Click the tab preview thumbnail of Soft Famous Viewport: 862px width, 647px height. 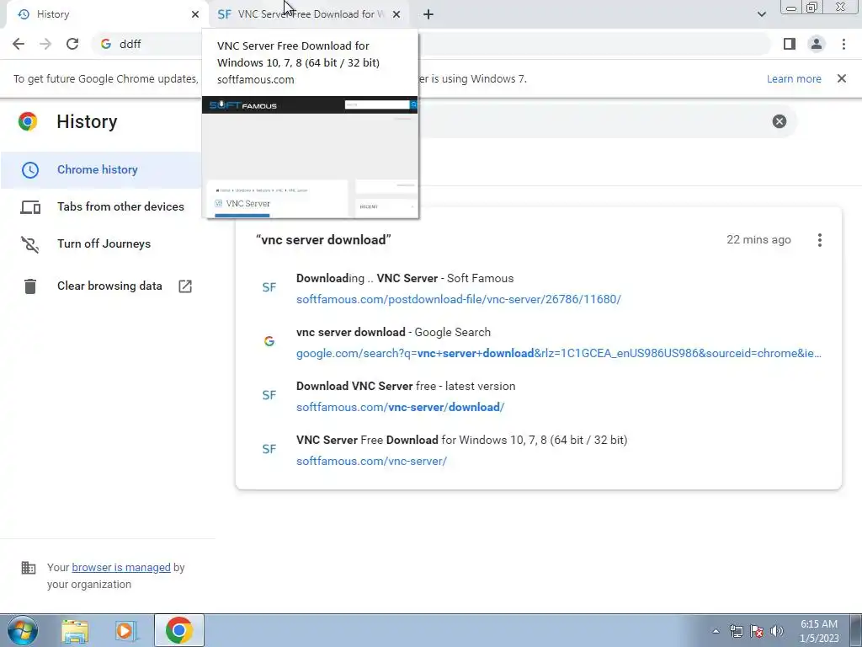(310, 157)
